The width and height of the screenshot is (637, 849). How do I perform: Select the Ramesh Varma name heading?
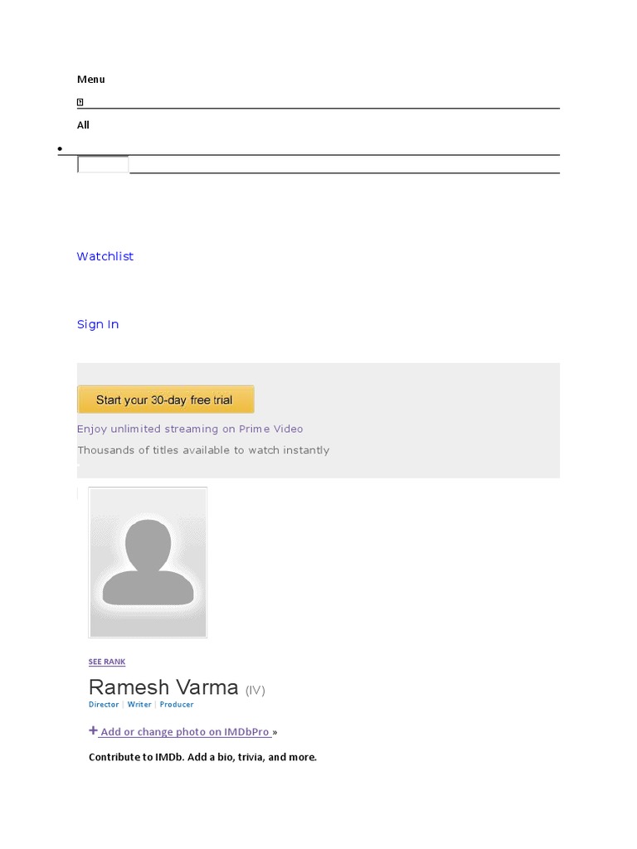163,687
